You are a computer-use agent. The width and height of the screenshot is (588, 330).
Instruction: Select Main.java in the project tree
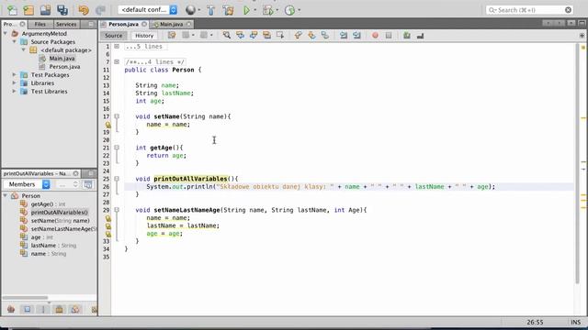62,59
